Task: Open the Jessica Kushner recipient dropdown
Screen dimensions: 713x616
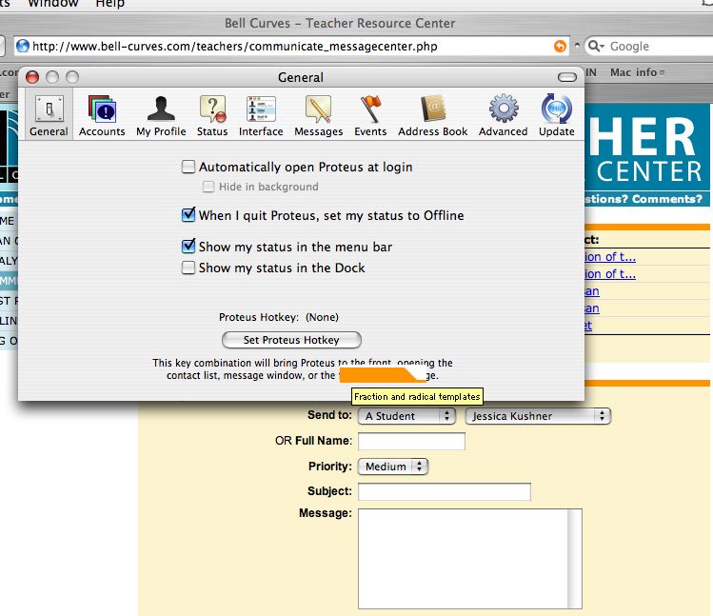Action: tap(538, 416)
